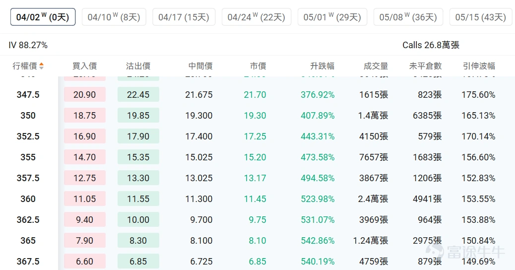515x270 pixels.
Task: Choose the 04/24 (22天) expiry tab
Action: point(257,17)
